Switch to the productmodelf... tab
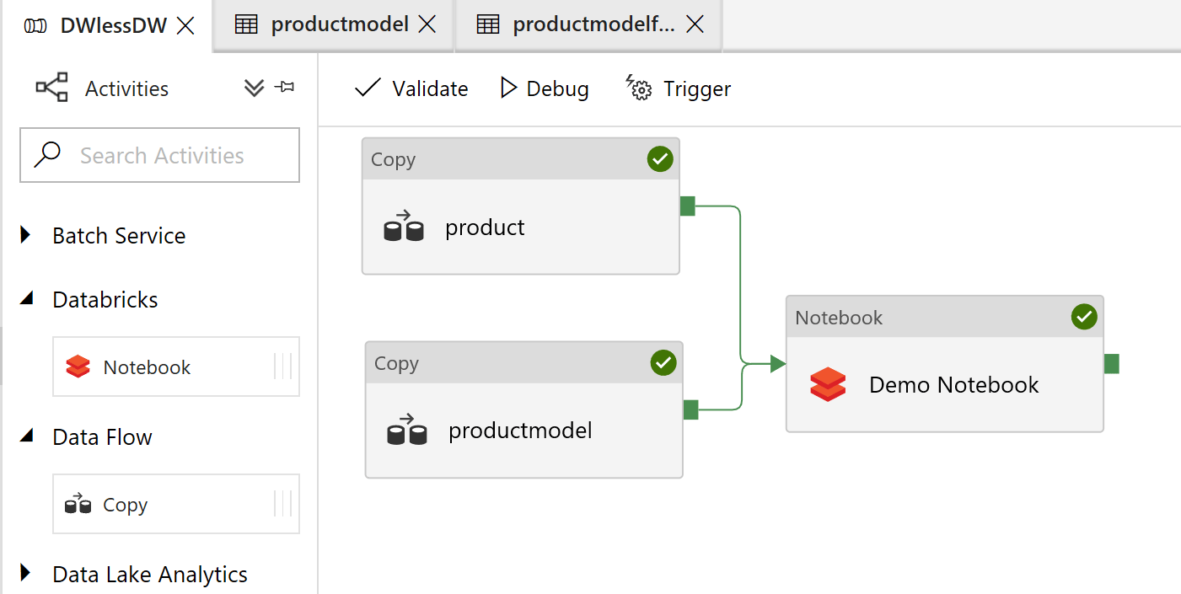 588,25
